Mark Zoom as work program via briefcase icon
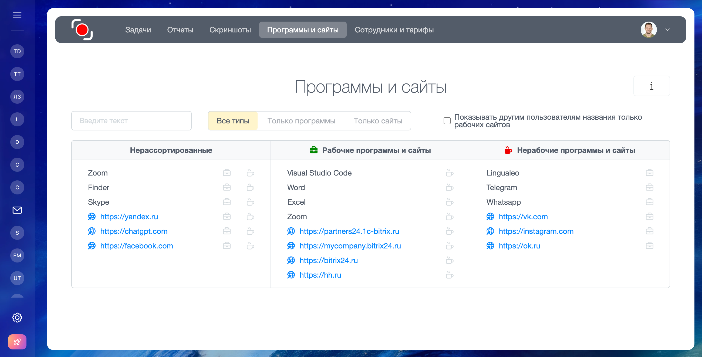The image size is (702, 357). click(227, 173)
